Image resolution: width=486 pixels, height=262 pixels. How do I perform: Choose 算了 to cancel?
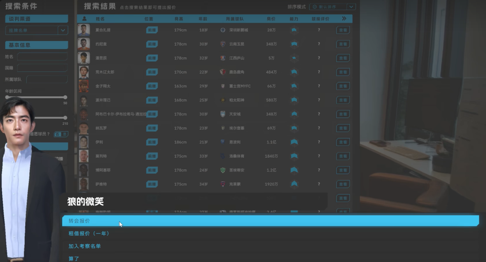tap(74, 258)
